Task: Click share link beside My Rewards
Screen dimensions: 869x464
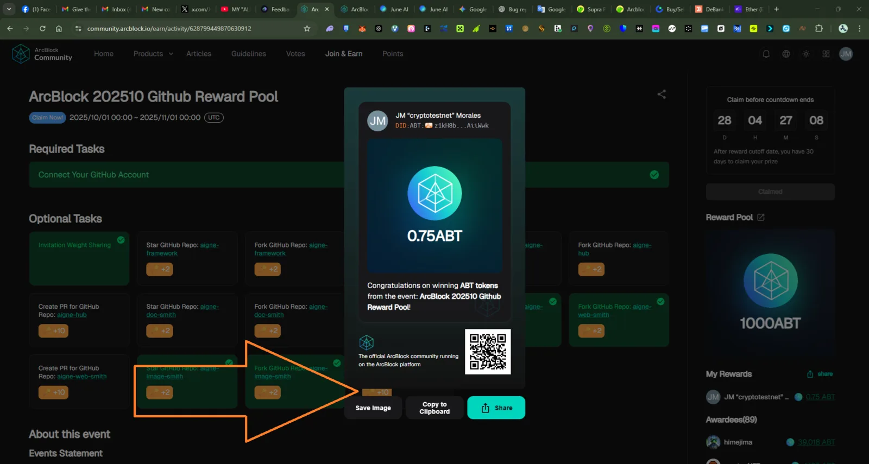Action: click(820, 374)
